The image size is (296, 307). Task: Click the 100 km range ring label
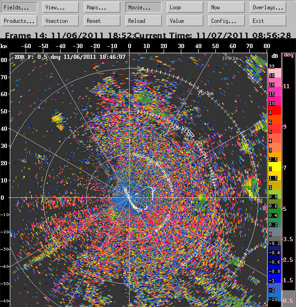230,58
